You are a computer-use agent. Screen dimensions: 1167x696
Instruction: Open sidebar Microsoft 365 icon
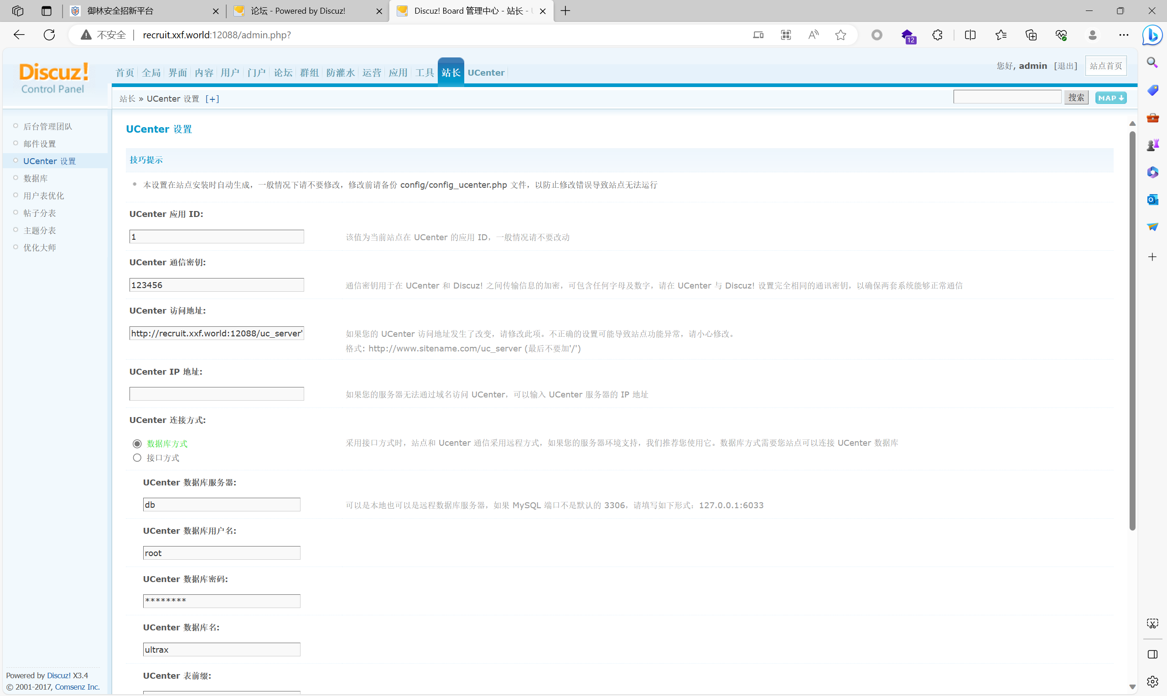[1152, 172]
